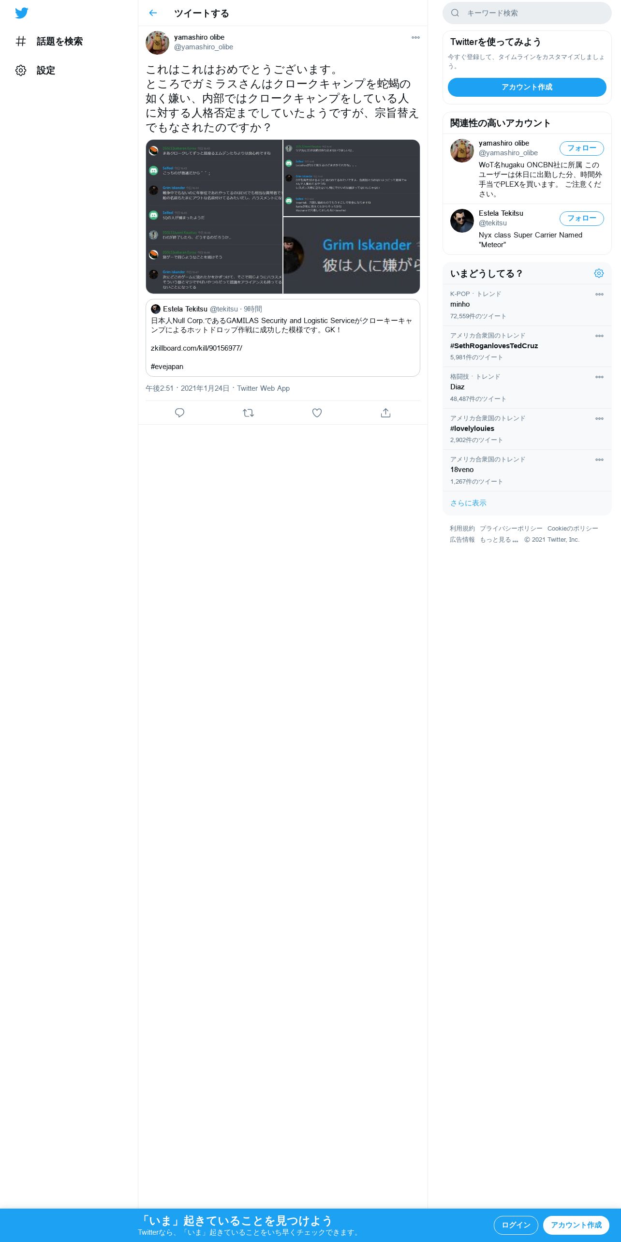The height and width of the screenshot is (1242, 621).
Task: Reply to the tweet via the speech bubble
Action: pyautogui.click(x=179, y=413)
